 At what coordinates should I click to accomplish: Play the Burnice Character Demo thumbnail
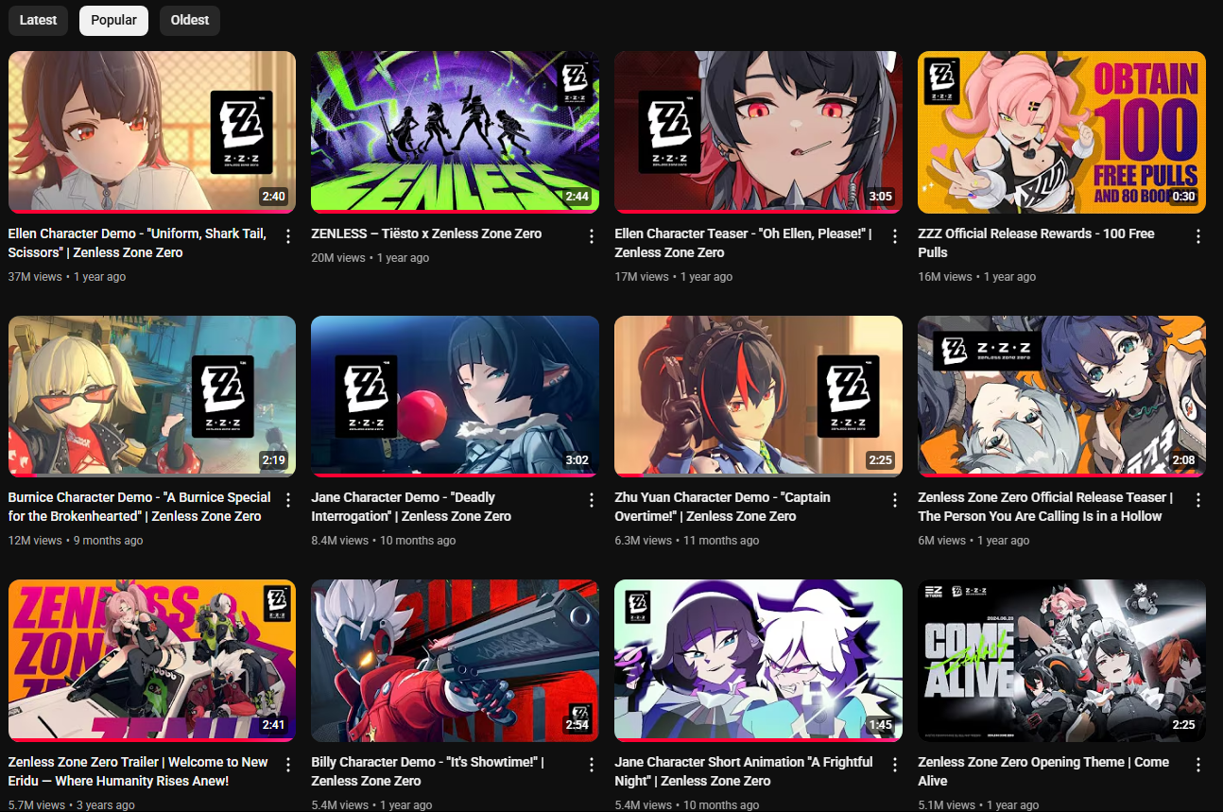coord(152,396)
